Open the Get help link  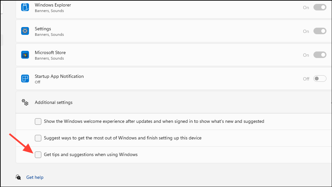click(x=35, y=177)
